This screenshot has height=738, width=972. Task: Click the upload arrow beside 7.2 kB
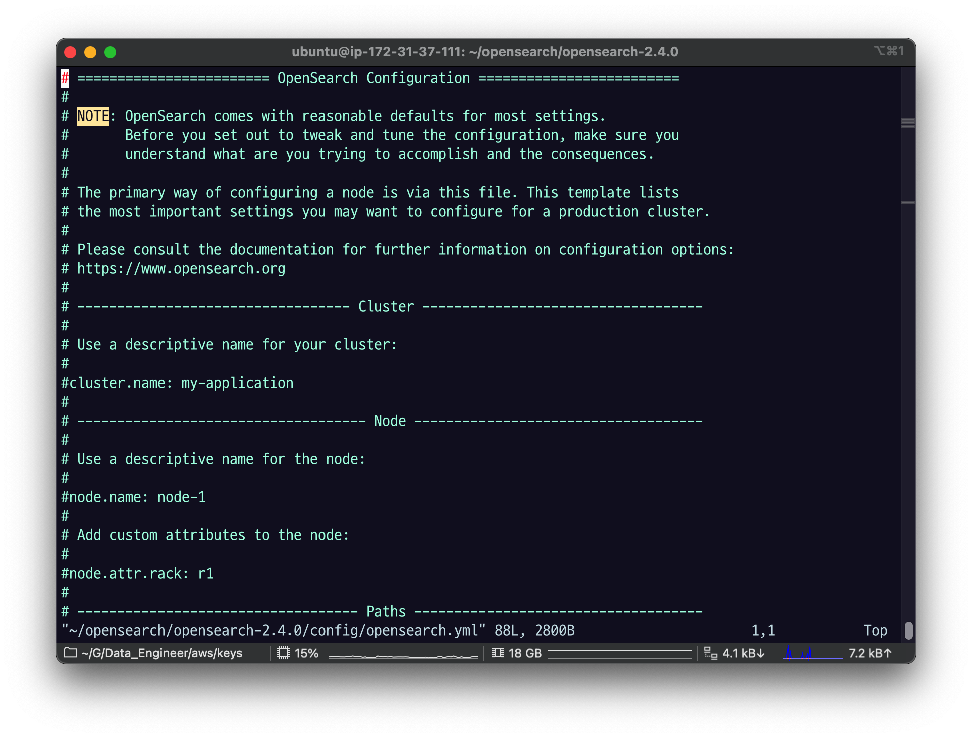(888, 653)
